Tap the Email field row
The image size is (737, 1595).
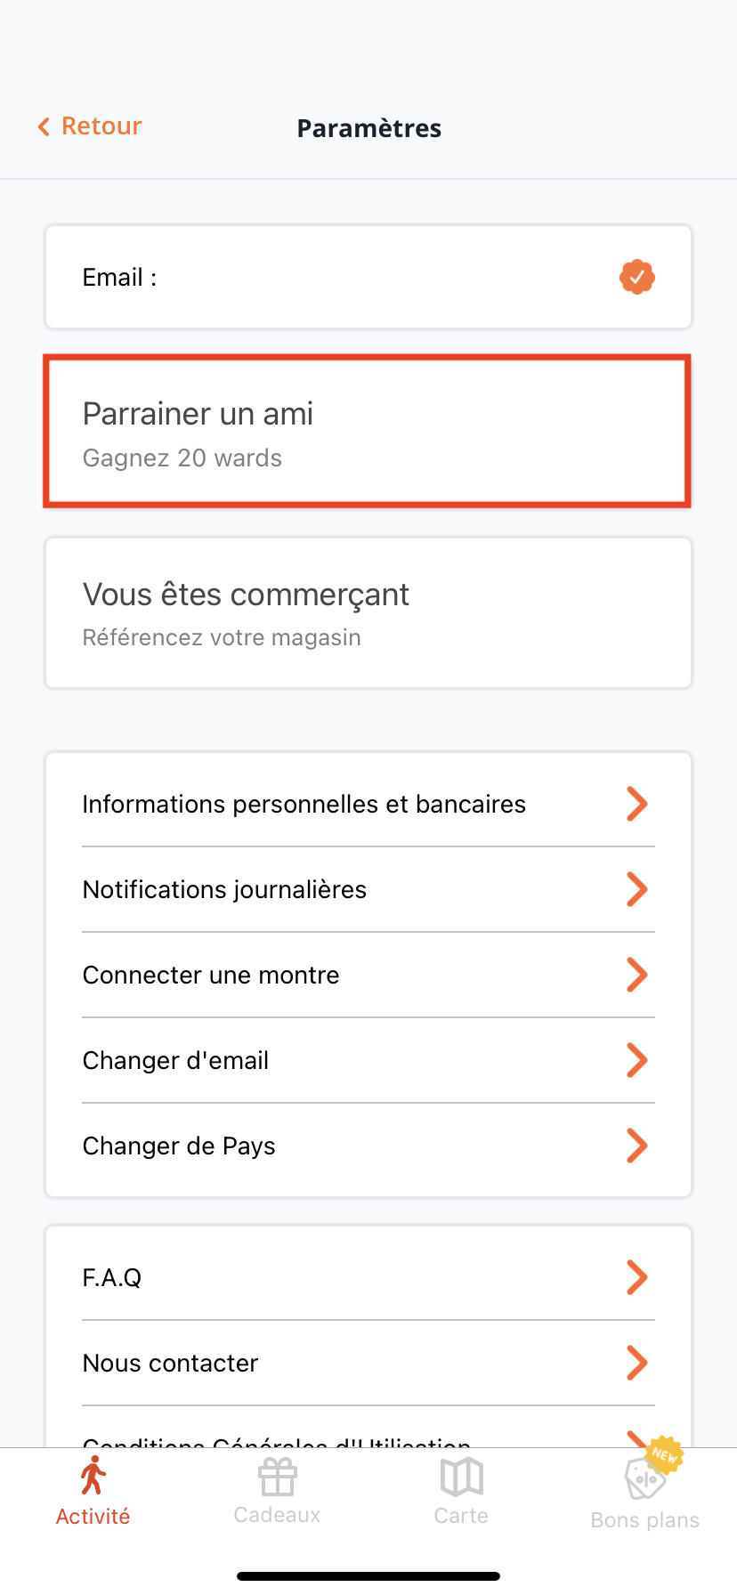pos(338,277)
